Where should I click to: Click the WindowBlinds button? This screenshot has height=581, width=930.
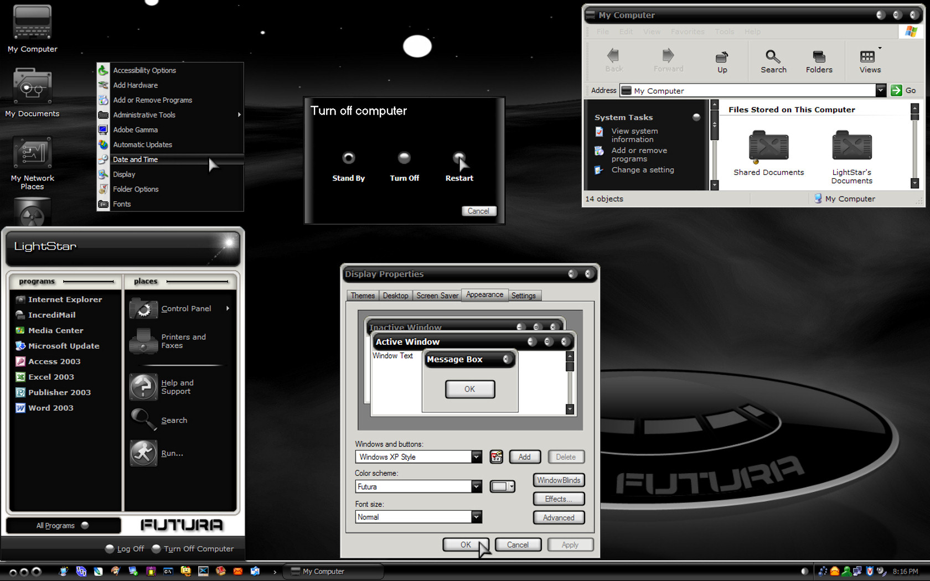point(559,480)
